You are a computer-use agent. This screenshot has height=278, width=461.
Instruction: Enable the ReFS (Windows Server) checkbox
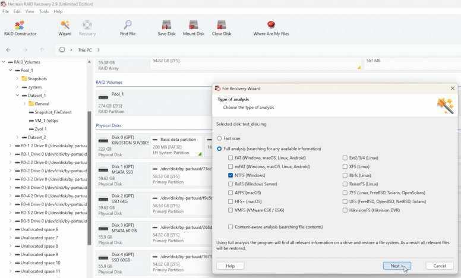(x=230, y=184)
